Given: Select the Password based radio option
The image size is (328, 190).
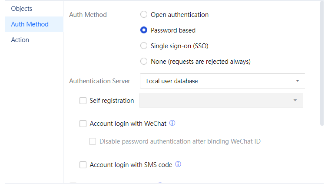Looking at the screenshot, I should click(x=144, y=30).
